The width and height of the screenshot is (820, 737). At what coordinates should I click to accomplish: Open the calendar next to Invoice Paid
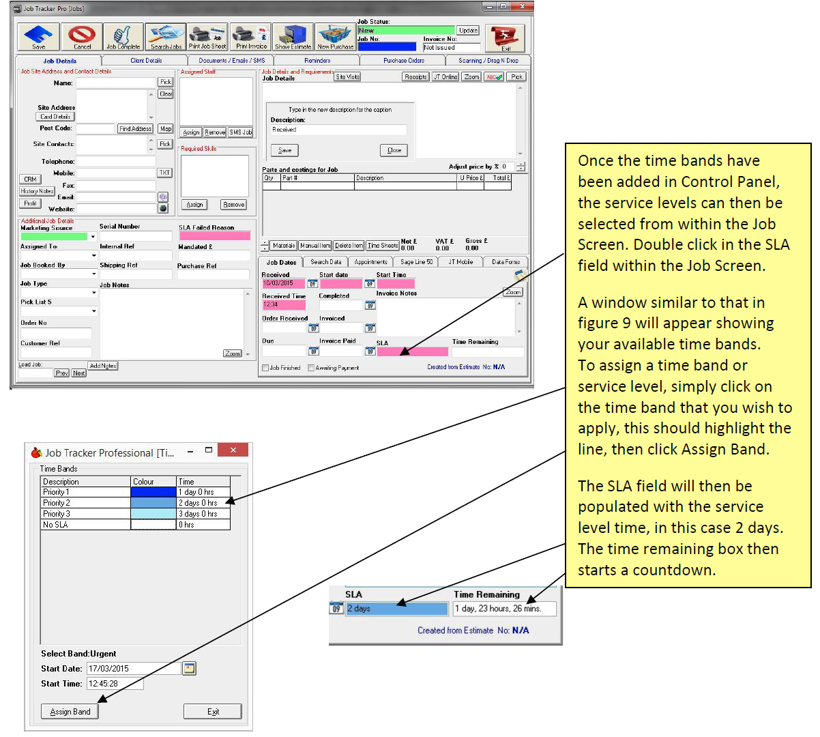point(370,351)
